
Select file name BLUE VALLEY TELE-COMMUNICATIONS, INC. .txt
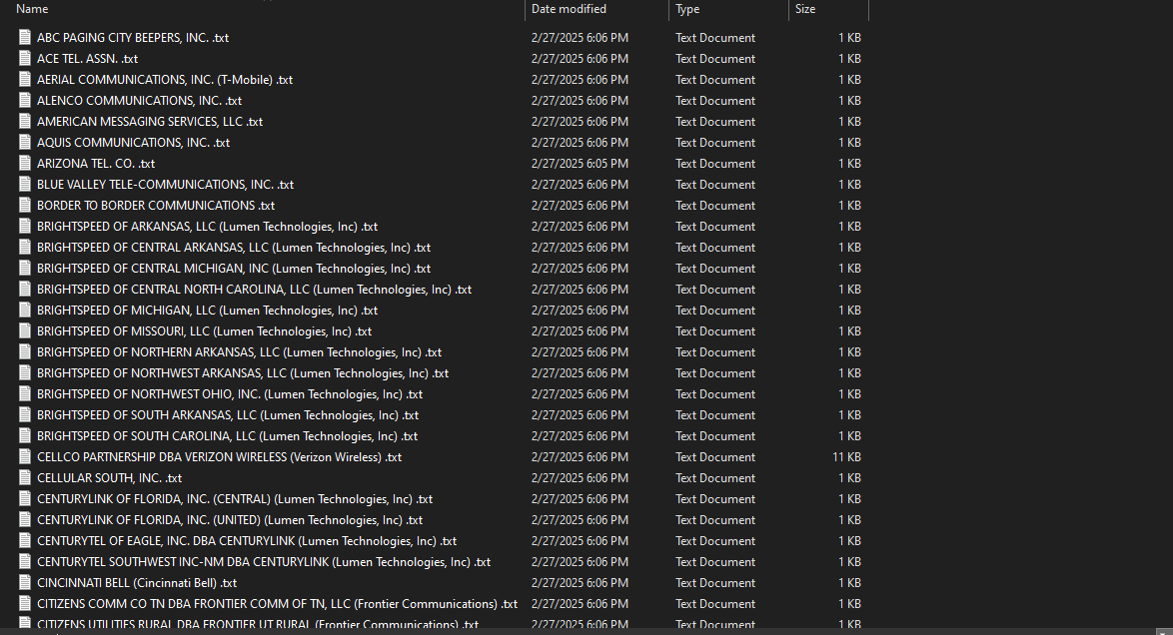pos(165,184)
